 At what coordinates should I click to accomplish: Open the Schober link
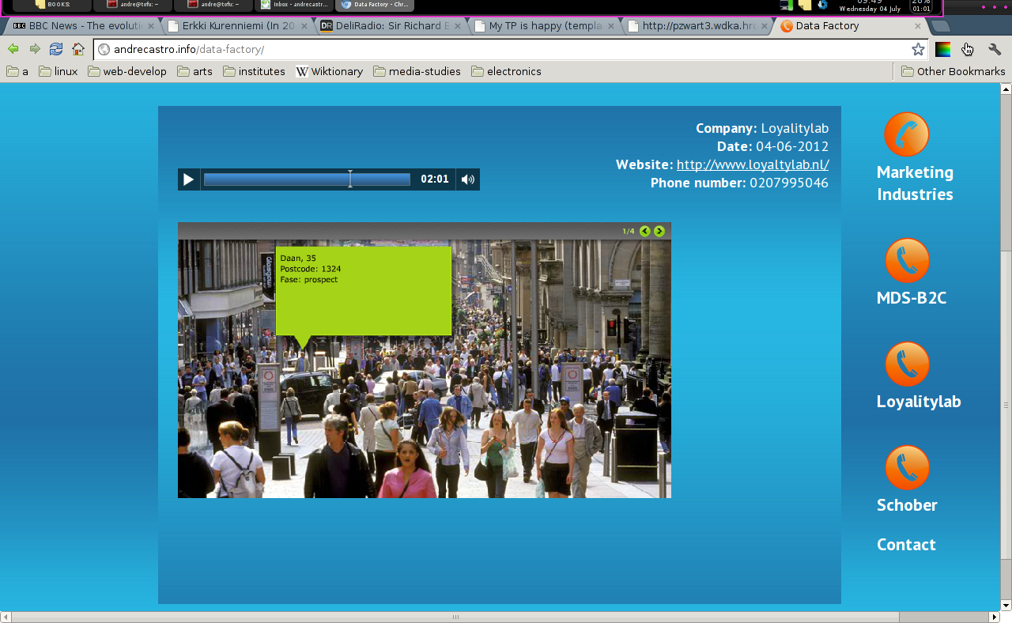coord(907,505)
